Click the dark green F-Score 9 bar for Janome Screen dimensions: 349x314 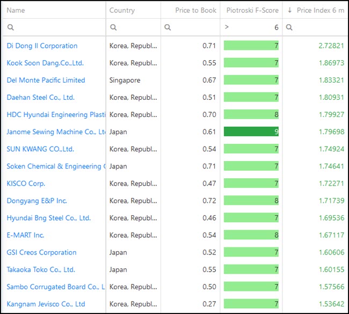(x=251, y=132)
